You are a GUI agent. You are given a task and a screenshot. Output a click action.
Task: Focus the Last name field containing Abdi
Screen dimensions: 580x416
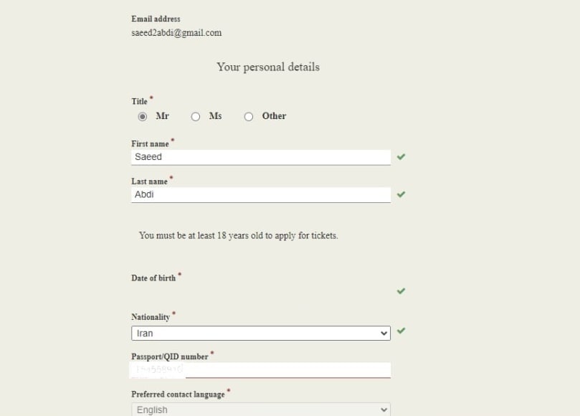(261, 194)
